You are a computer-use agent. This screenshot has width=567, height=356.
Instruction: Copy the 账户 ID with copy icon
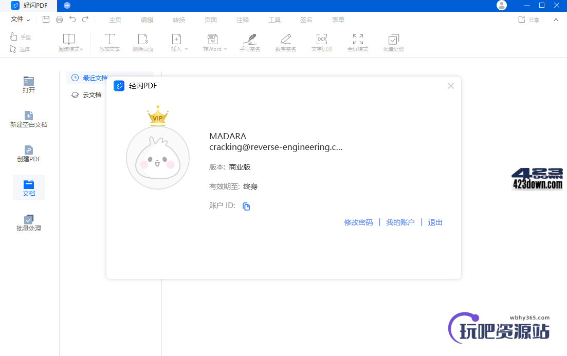(246, 206)
